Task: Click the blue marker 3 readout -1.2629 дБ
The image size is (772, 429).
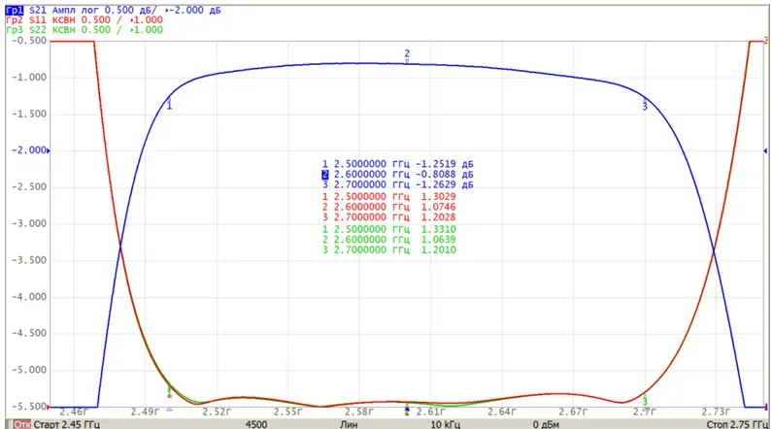Action: (444, 184)
